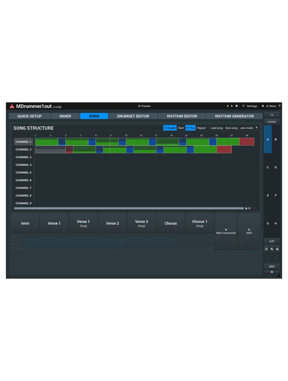Open the Menu dropdown in the title bar
This screenshot has width=288, height=381.
click(271, 106)
